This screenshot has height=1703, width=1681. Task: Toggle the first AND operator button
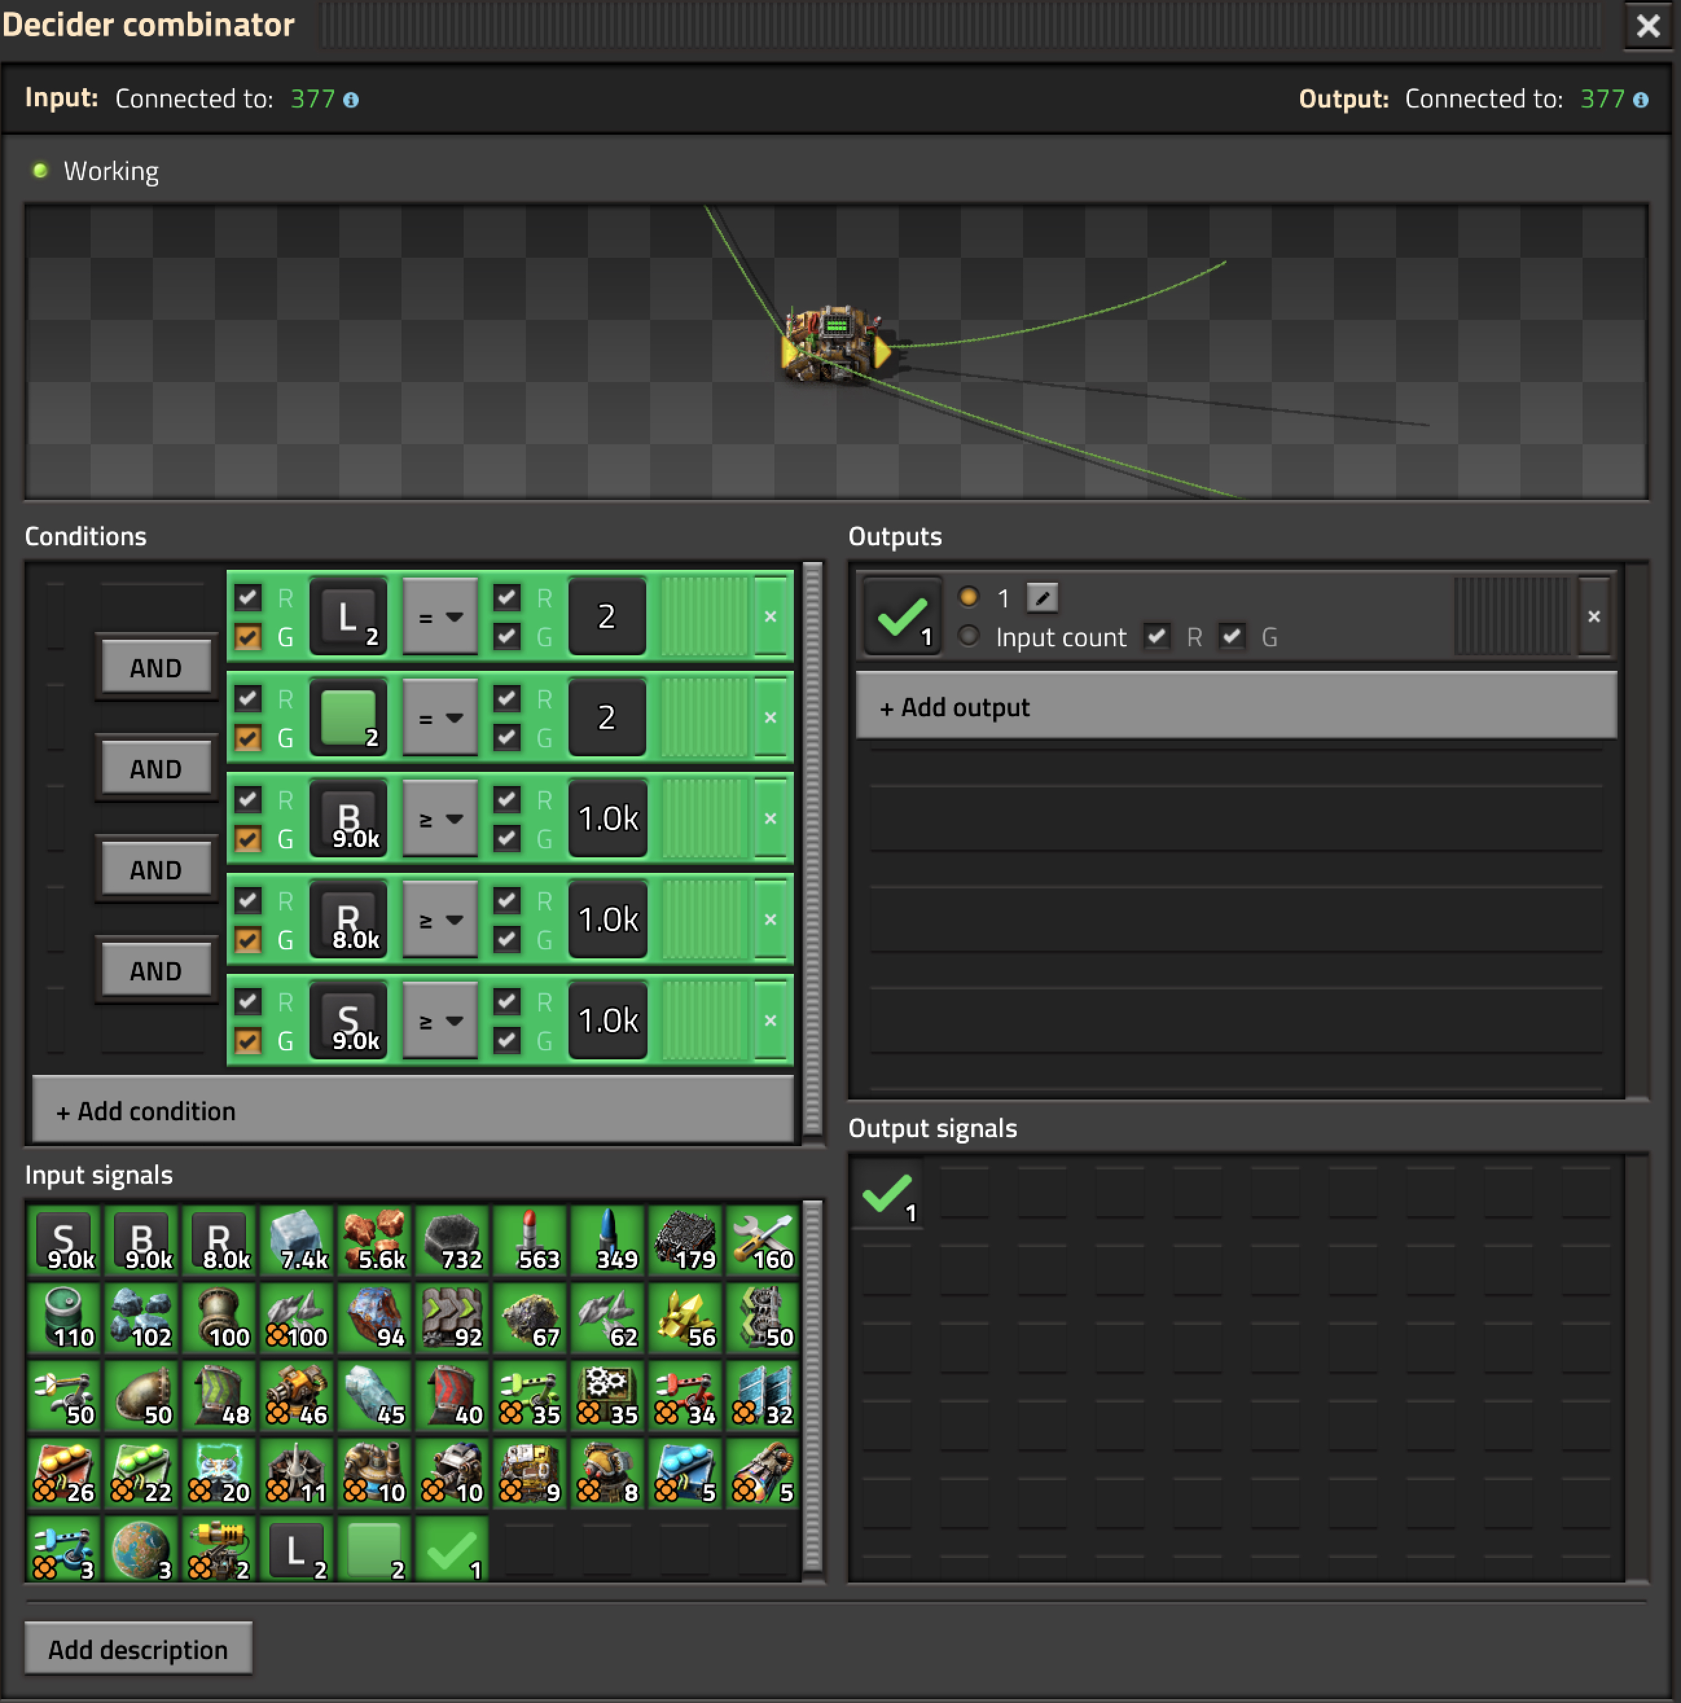tap(156, 667)
